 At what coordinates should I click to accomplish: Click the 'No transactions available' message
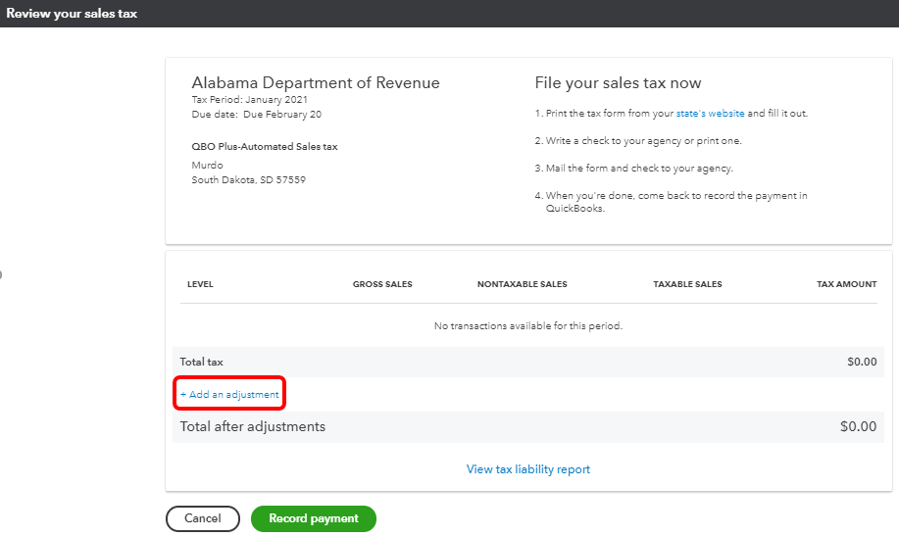click(528, 325)
